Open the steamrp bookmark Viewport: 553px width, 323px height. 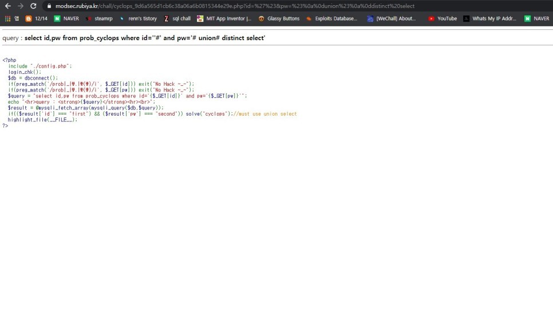[x=99, y=18]
